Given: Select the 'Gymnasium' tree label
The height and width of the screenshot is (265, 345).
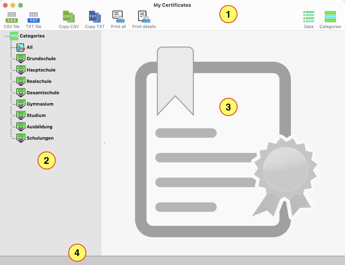Looking at the screenshot, I should pos(40,104).
